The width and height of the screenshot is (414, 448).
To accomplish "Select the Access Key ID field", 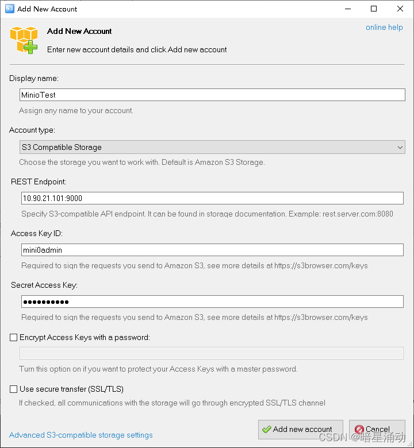I will 212,250.
